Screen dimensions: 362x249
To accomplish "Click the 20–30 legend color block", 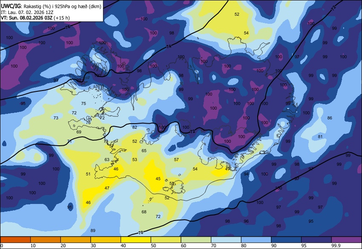I will [75, 240].
